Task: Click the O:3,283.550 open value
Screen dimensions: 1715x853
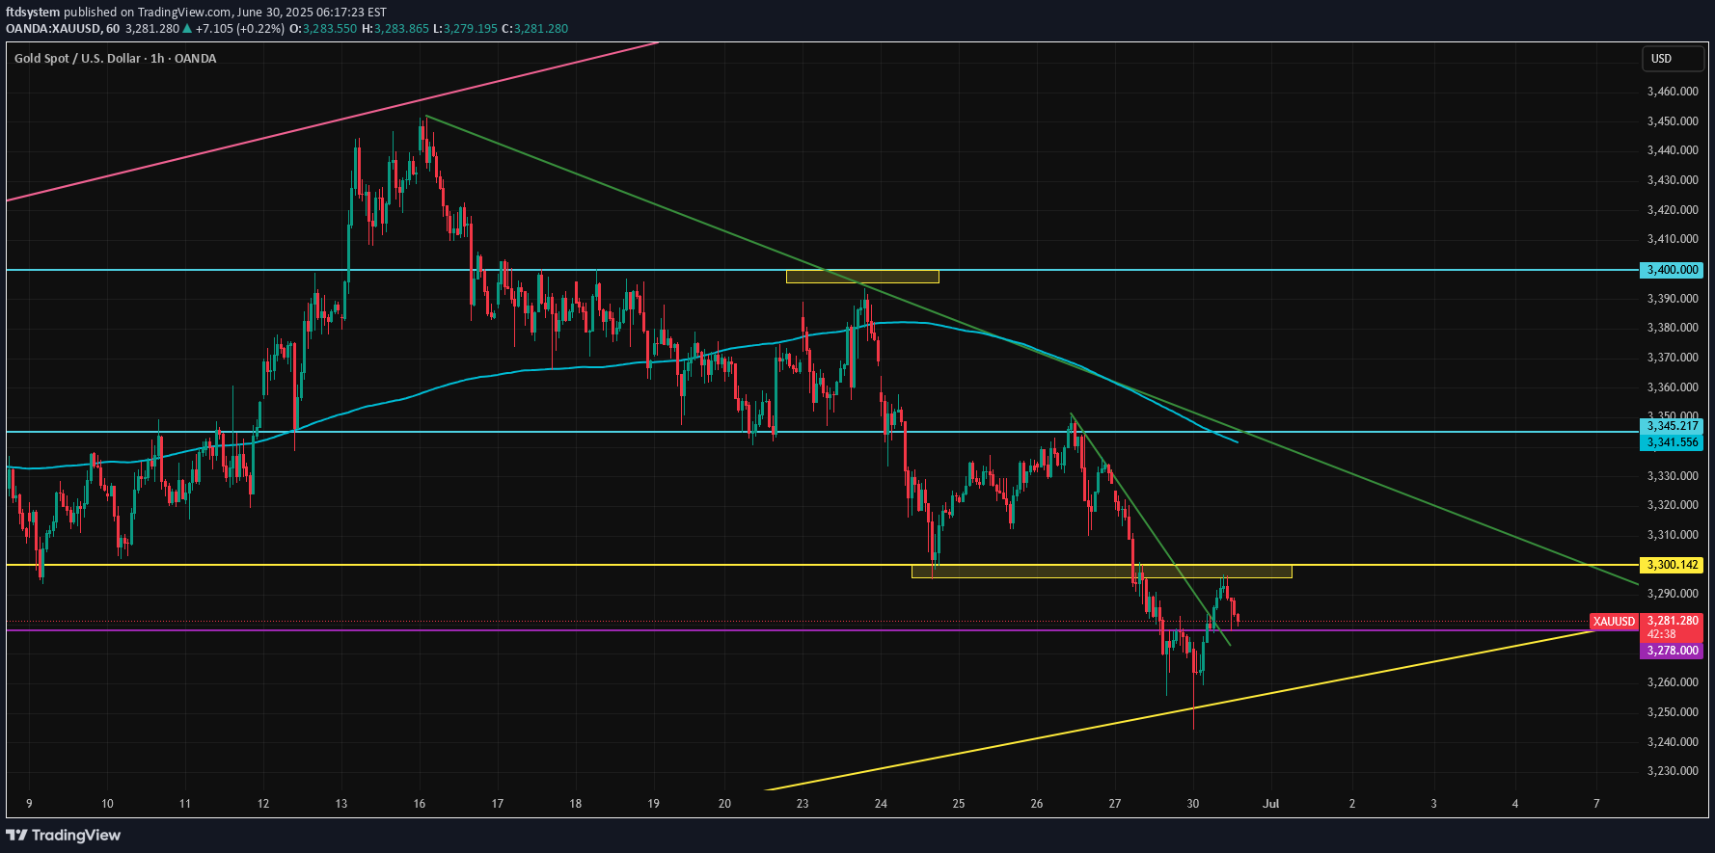Action: (324, 29)
